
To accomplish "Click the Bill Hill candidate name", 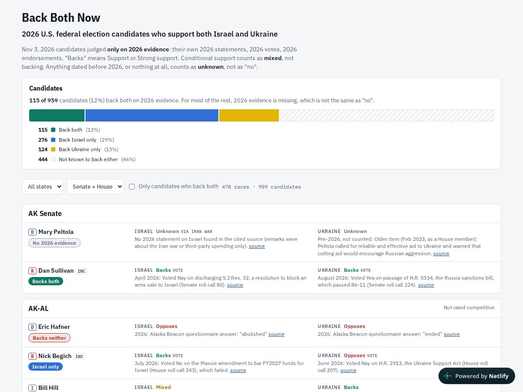I will 48,388.
